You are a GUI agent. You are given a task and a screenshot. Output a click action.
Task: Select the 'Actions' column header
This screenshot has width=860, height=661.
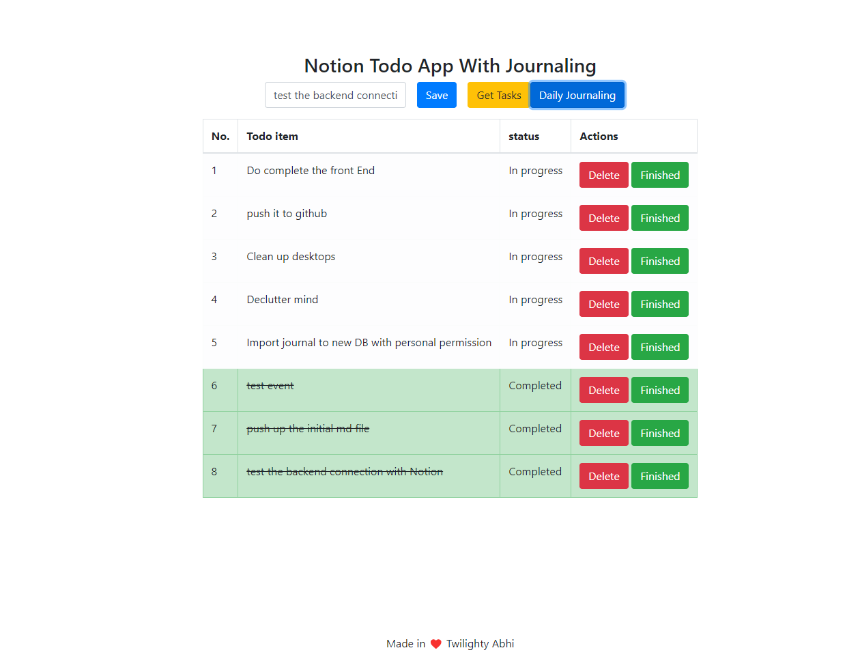pyautogui.click(x=599, y=136)
